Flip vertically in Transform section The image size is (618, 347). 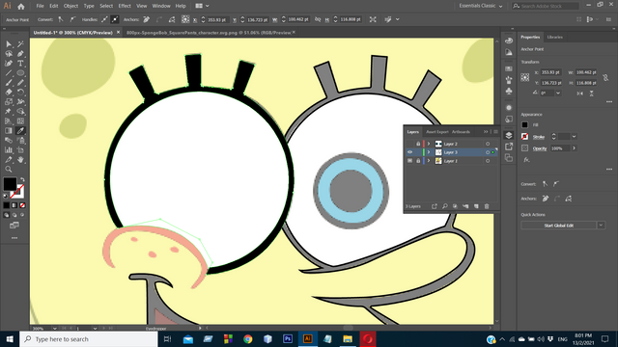(592, 93)
